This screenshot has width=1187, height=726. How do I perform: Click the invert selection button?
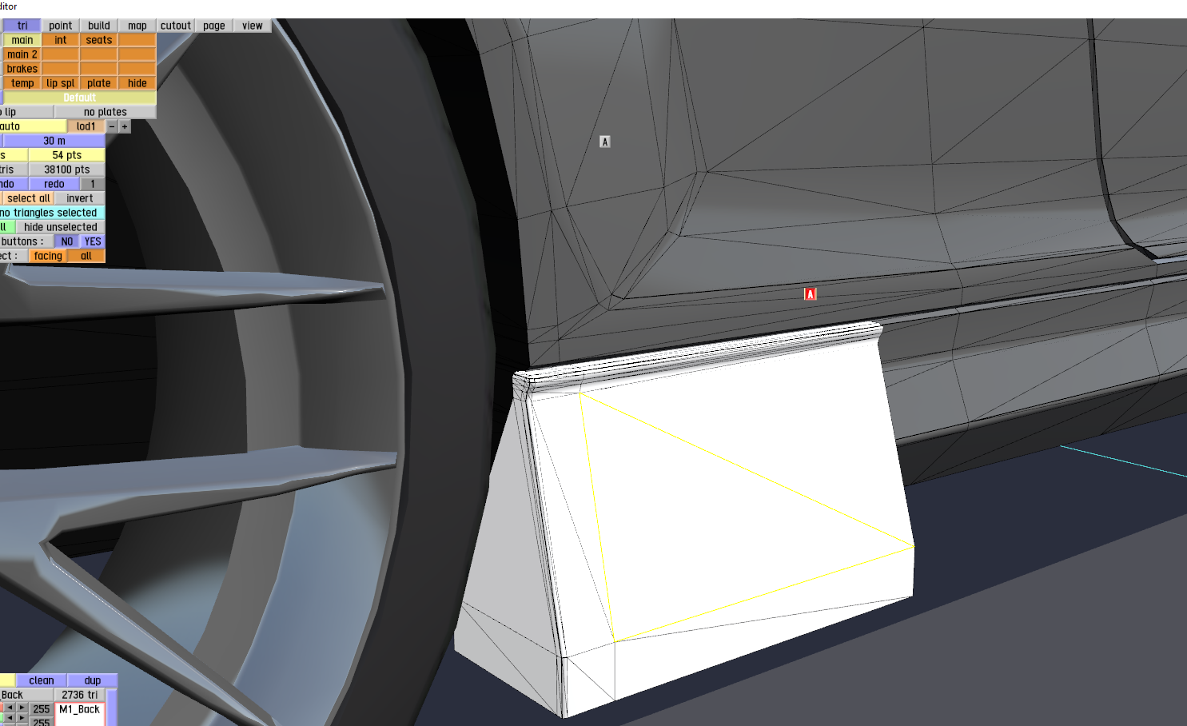pyautogui.click(x=80, y=198)
